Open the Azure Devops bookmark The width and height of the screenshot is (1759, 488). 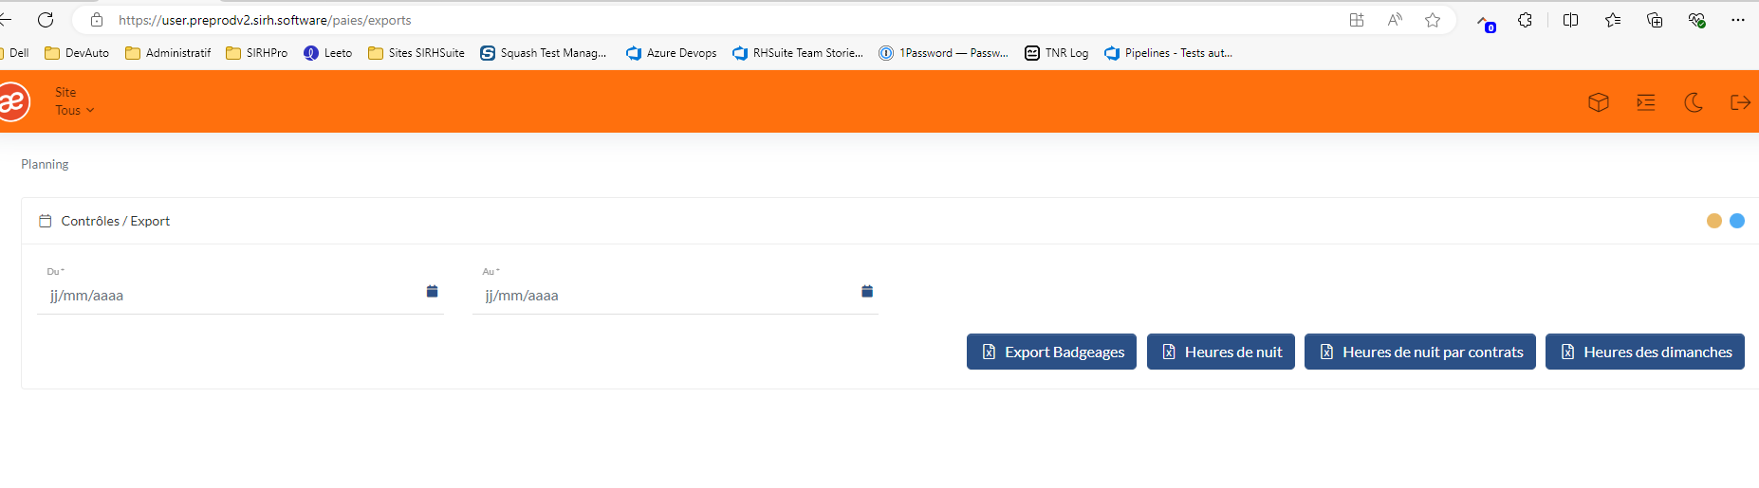[672, 53]
